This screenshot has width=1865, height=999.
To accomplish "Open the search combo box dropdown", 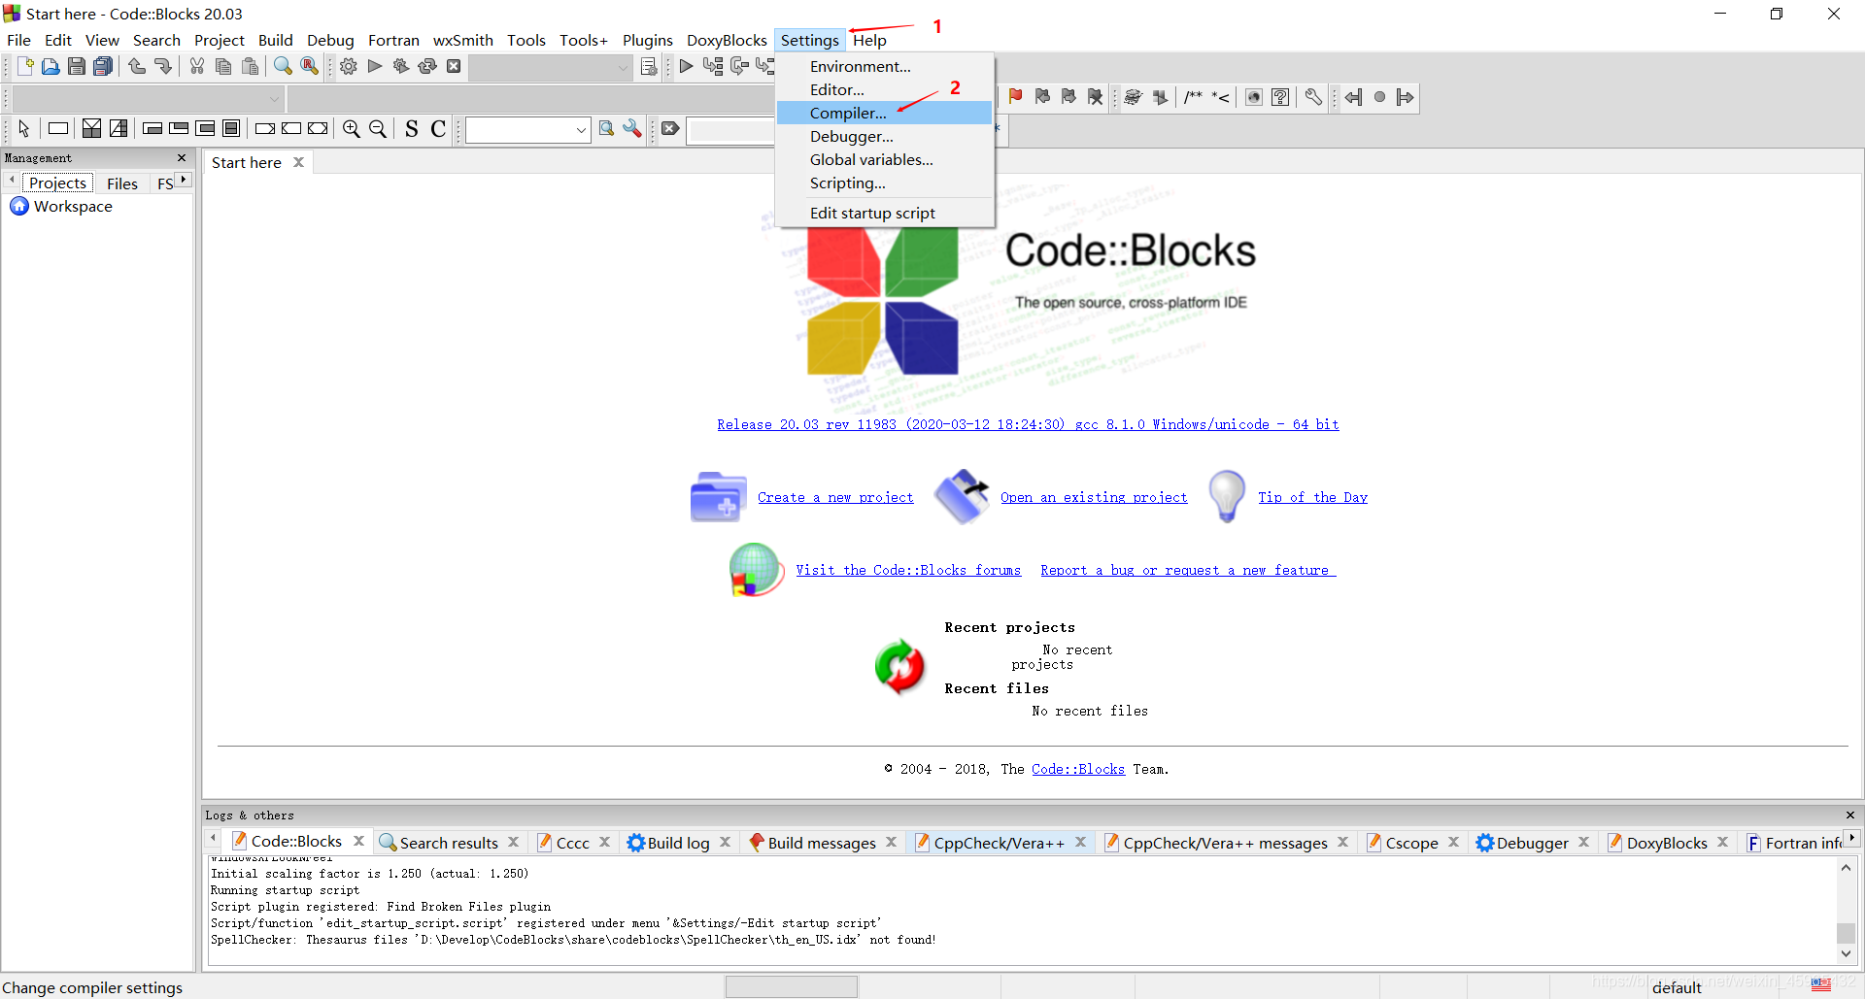I will [x=581, y=129].
